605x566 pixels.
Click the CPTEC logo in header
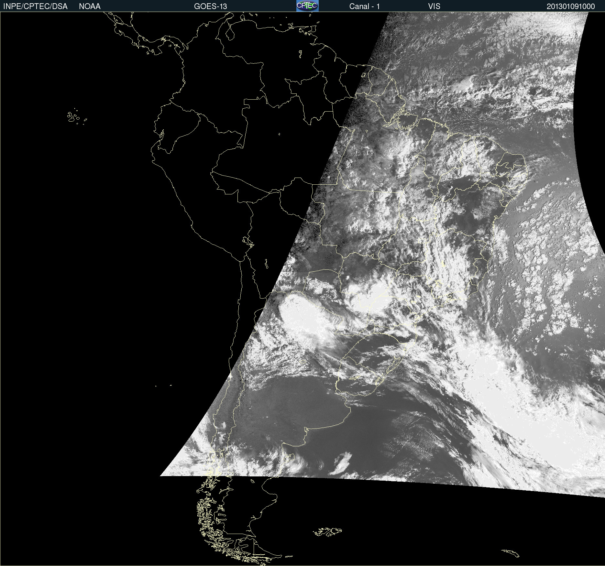point(307,6)
